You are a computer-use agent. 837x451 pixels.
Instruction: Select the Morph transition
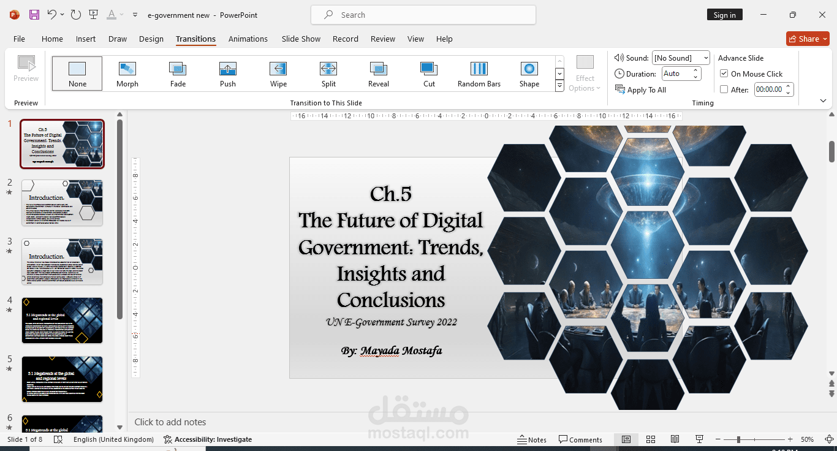(x=127, y=74)
